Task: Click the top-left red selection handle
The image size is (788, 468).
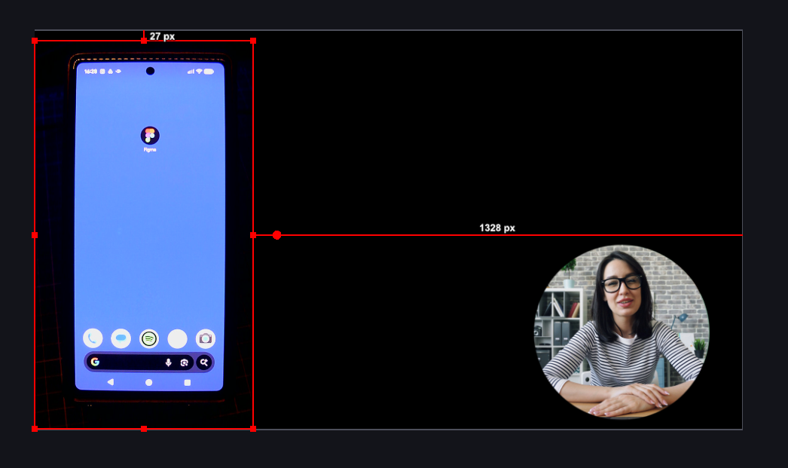Action: point(35,41)
